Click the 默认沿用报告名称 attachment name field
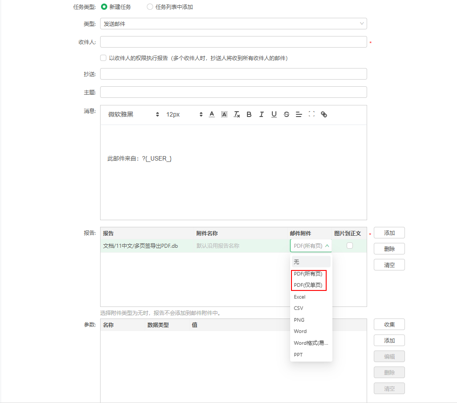Screen dimensions: 457x403 pyautogui.click(x=241, y=246)
